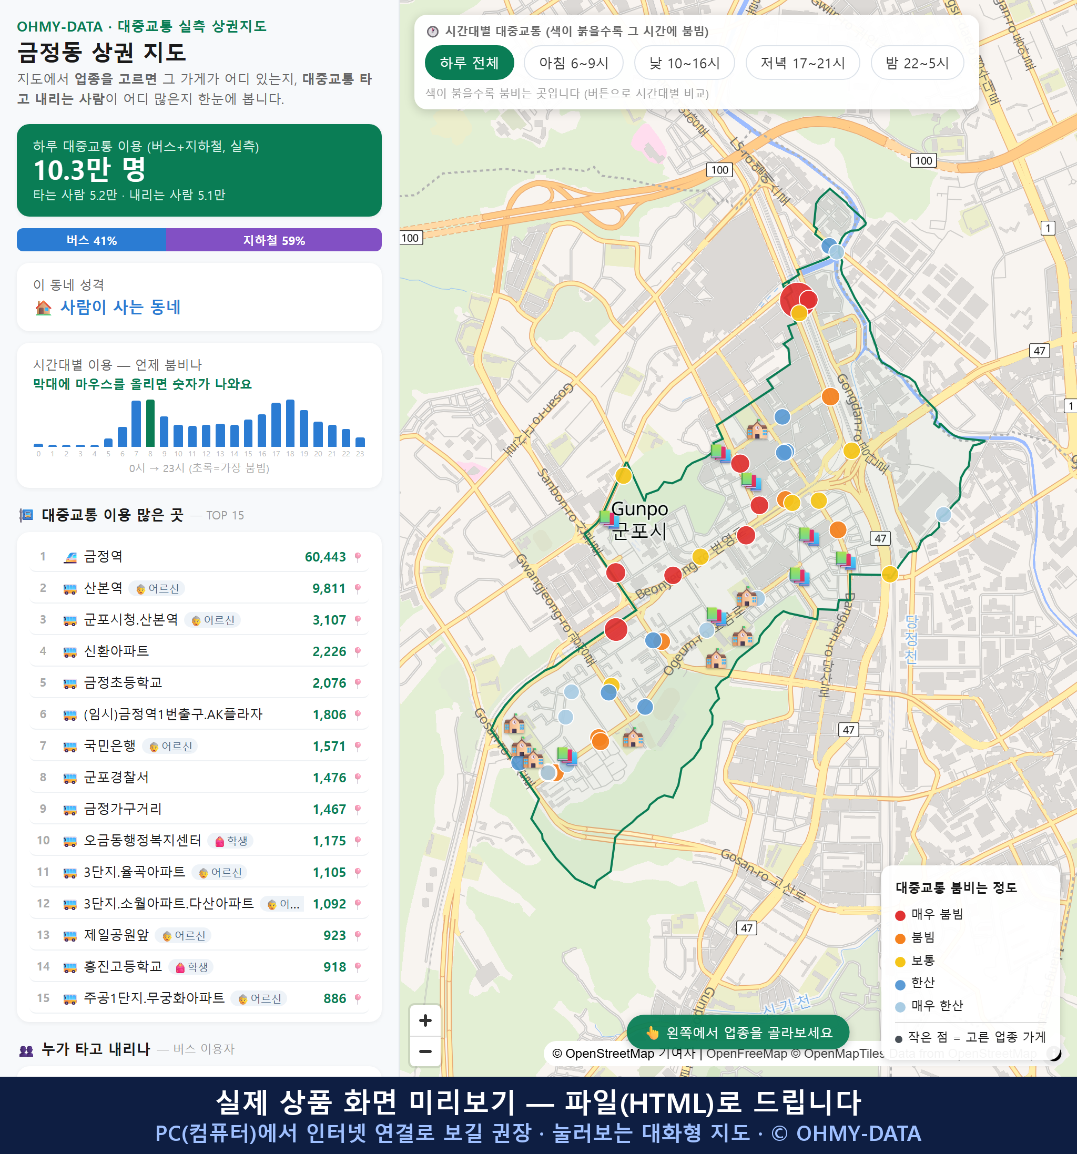
Task: Click the bus sign icon beside 대중교통 이용 많은 곳
Action: (x=27, y=515)
